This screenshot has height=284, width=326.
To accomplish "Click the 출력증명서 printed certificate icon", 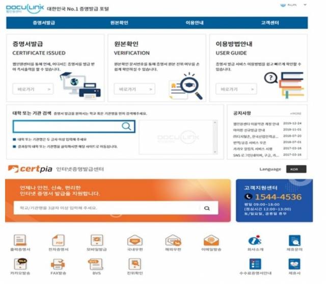I will [x=20, y=241].
